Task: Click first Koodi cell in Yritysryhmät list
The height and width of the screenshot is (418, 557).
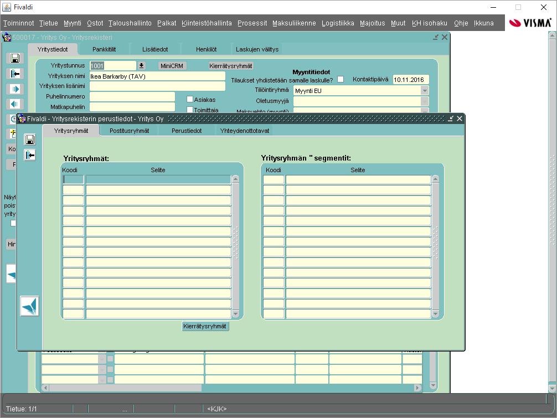Action: [73, 179]
